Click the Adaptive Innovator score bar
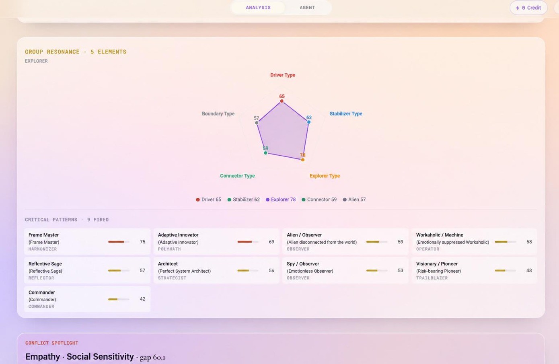The width and height of the screenshot is (559, 364). [x=248, y=242]
